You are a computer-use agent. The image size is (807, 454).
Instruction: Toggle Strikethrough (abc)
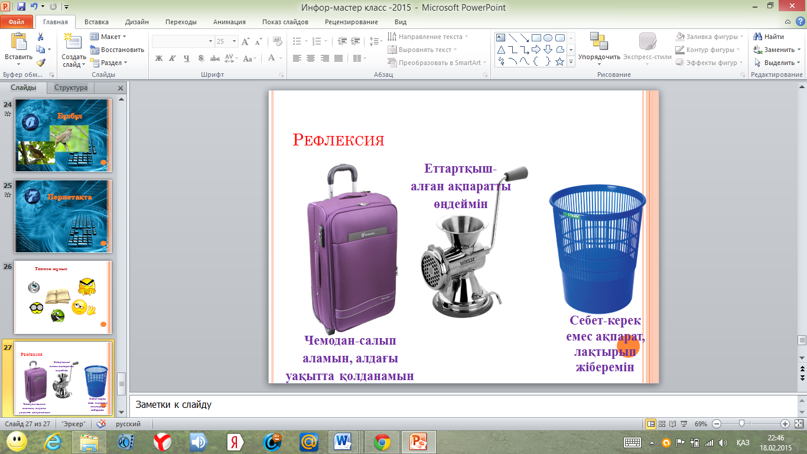[215, 59]
